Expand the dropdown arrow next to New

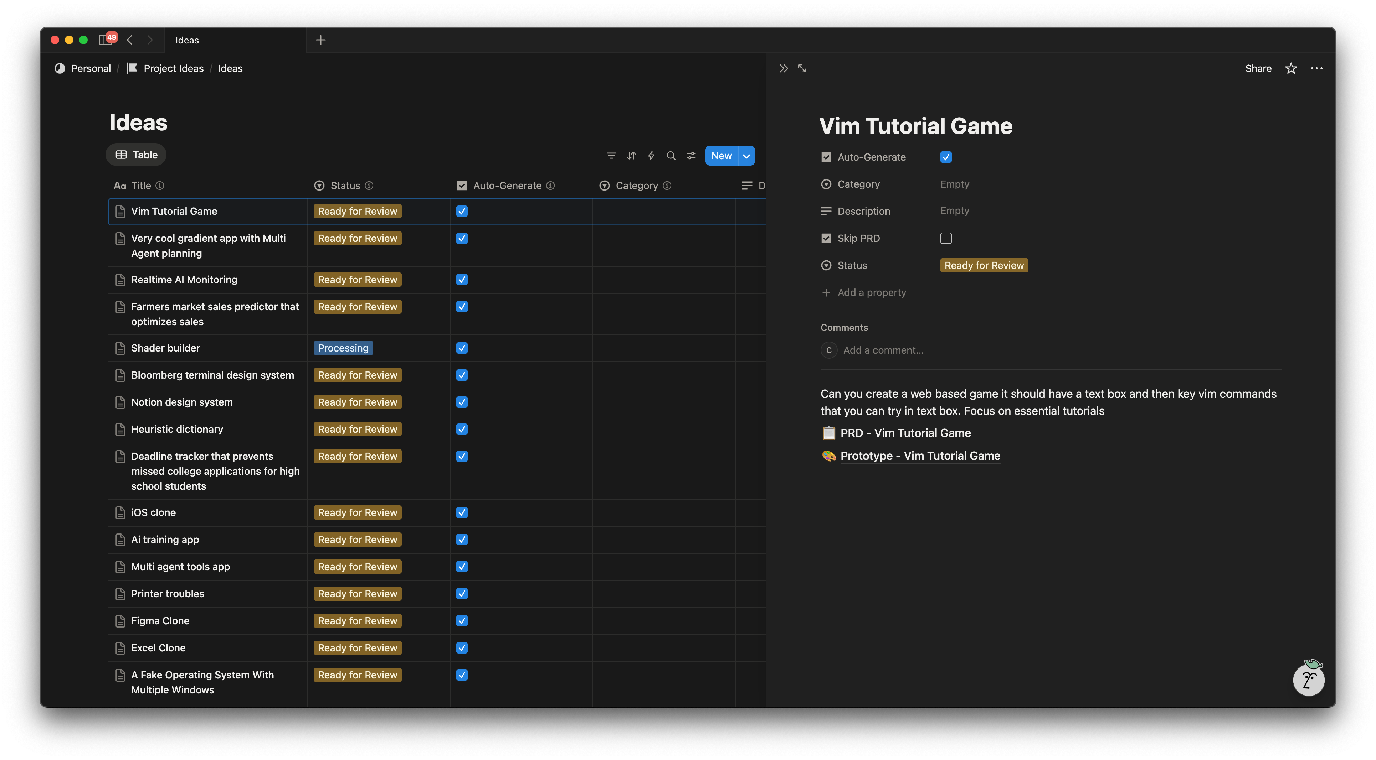[x=746, y=156]
